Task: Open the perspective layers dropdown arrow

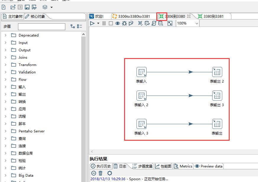Action: (x=51, y=7)
